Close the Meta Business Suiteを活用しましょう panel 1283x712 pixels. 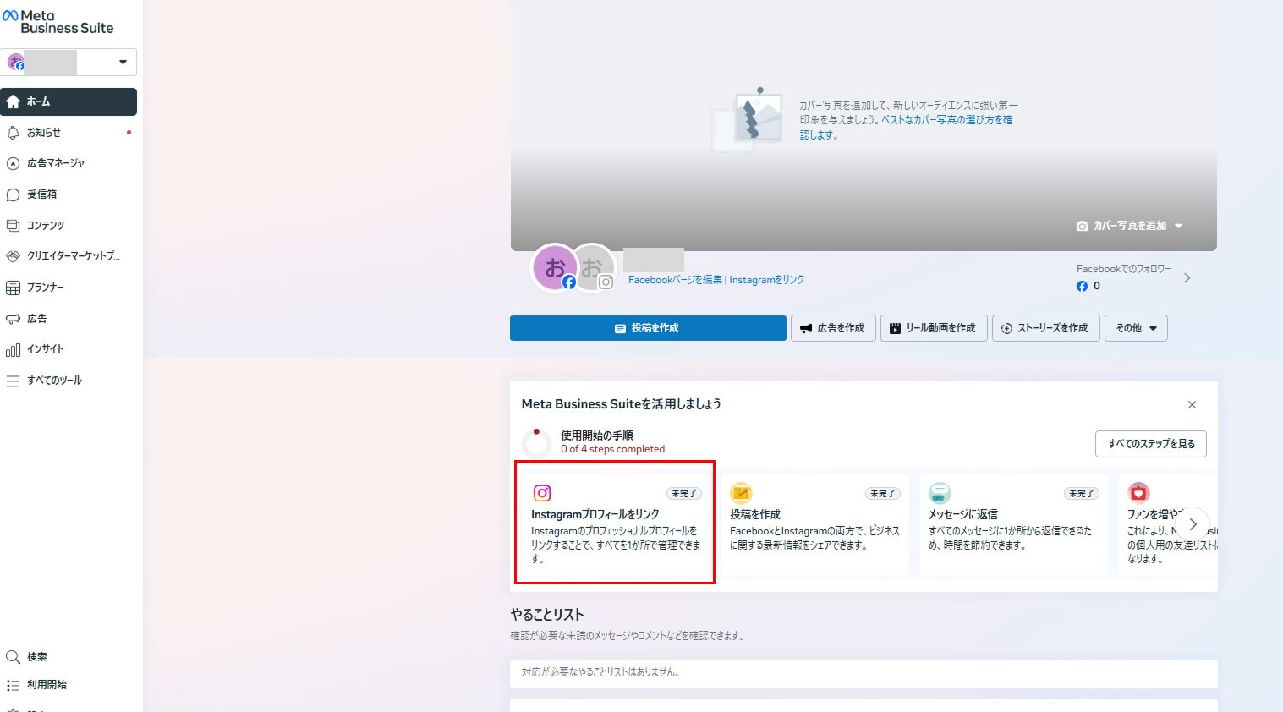click(1192, 405)
